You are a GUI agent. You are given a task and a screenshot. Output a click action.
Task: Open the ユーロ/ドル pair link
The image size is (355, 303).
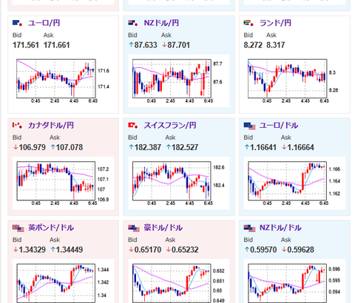pyautogui.click(x=279, y=126)
